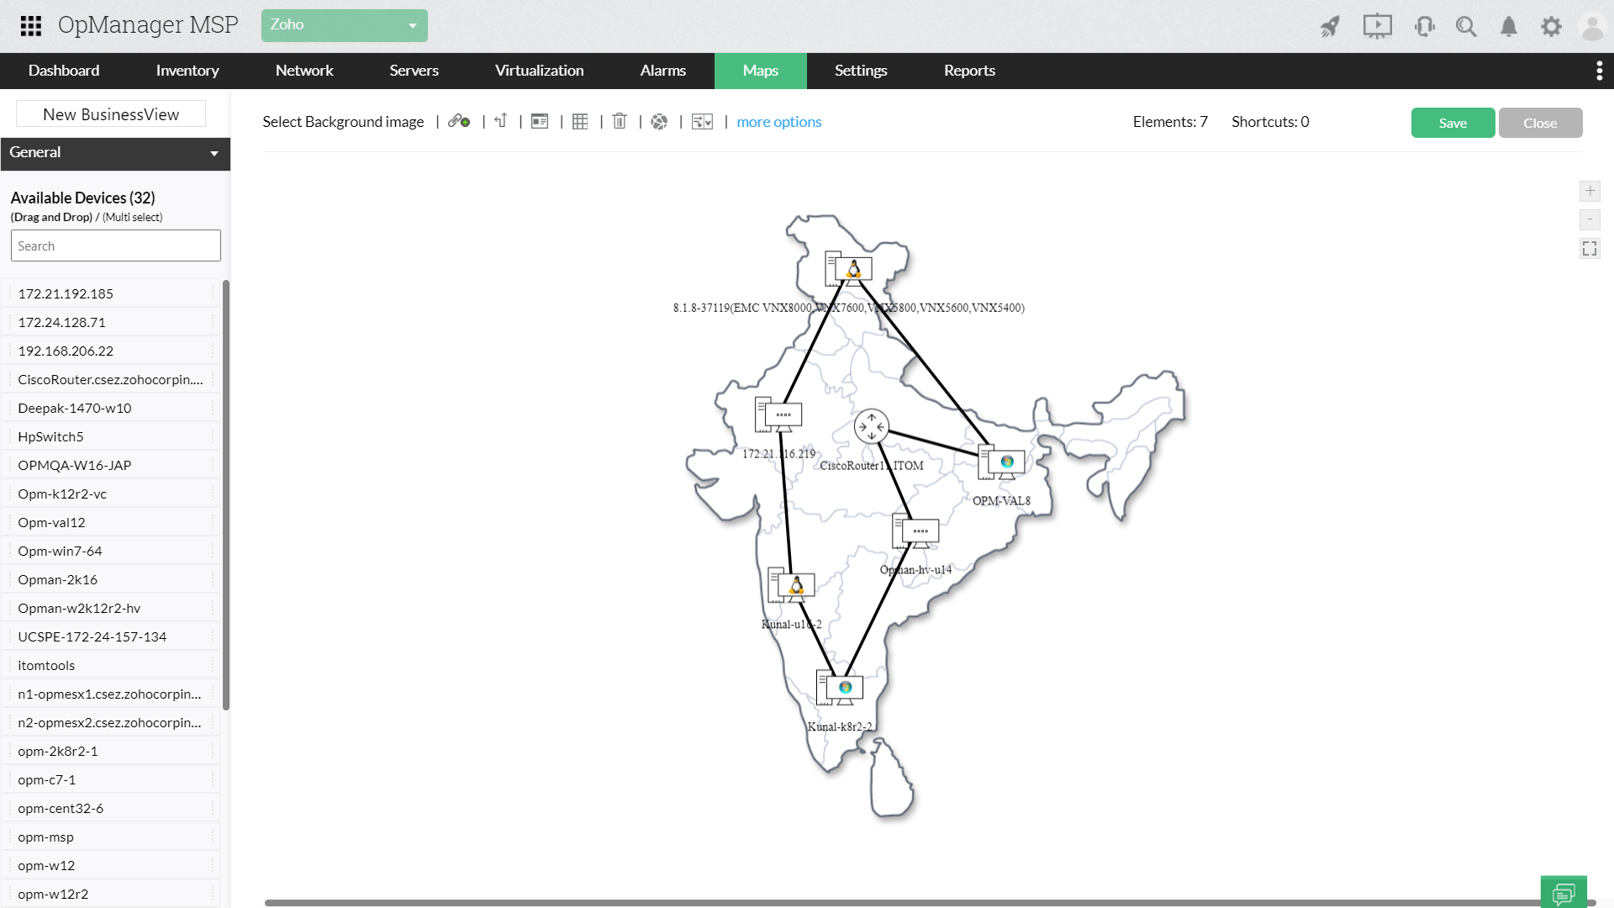Zoom out the map with minus button
This screenshot has width=1614, height=908.
[1590, 219]
